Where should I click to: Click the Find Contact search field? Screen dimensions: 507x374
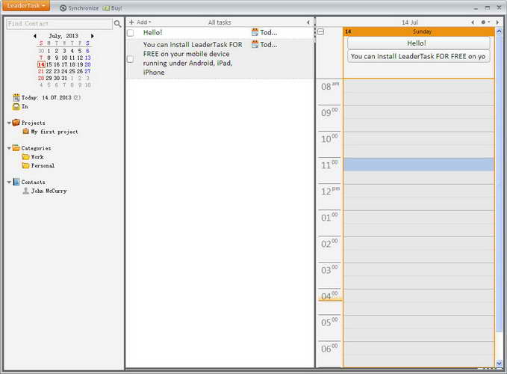[x=58, y=24]
